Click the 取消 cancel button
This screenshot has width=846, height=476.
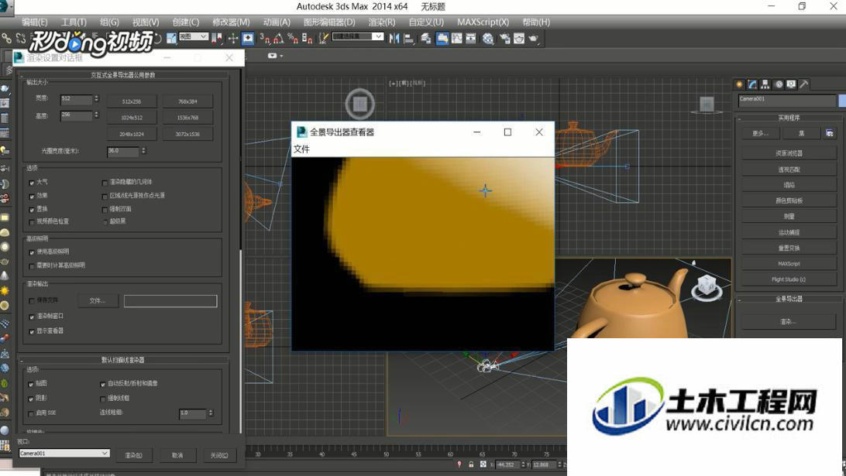click(x=177, y=456)
